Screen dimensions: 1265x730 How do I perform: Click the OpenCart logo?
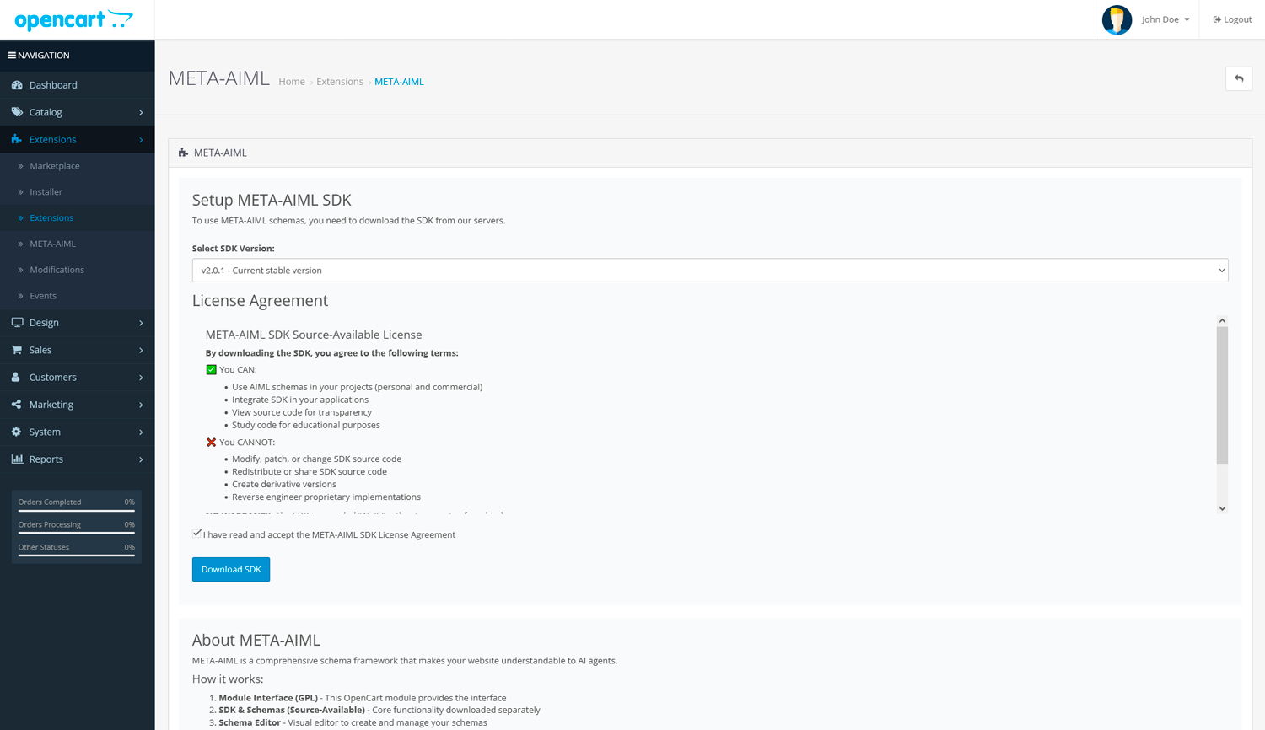pyautogui.click(x=74, y=19)
